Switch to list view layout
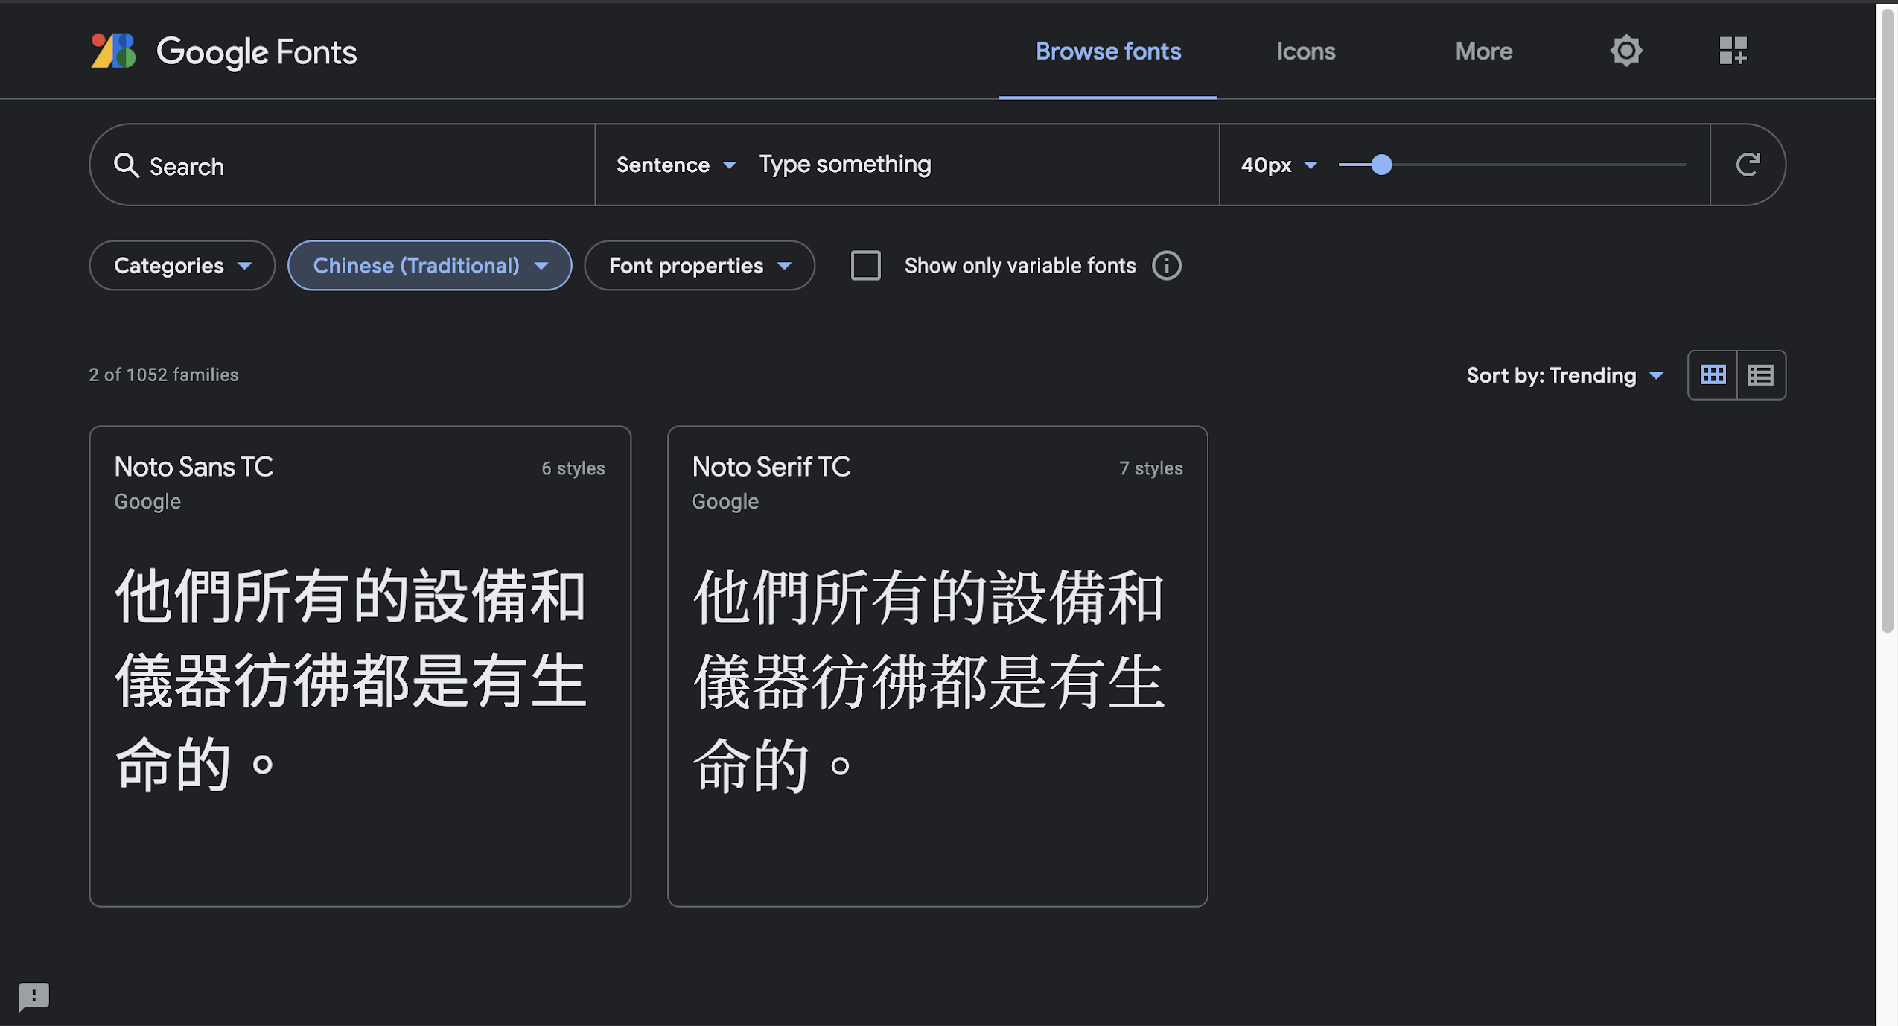This screenshot has height=1026, width=1898. [1760, 375]
